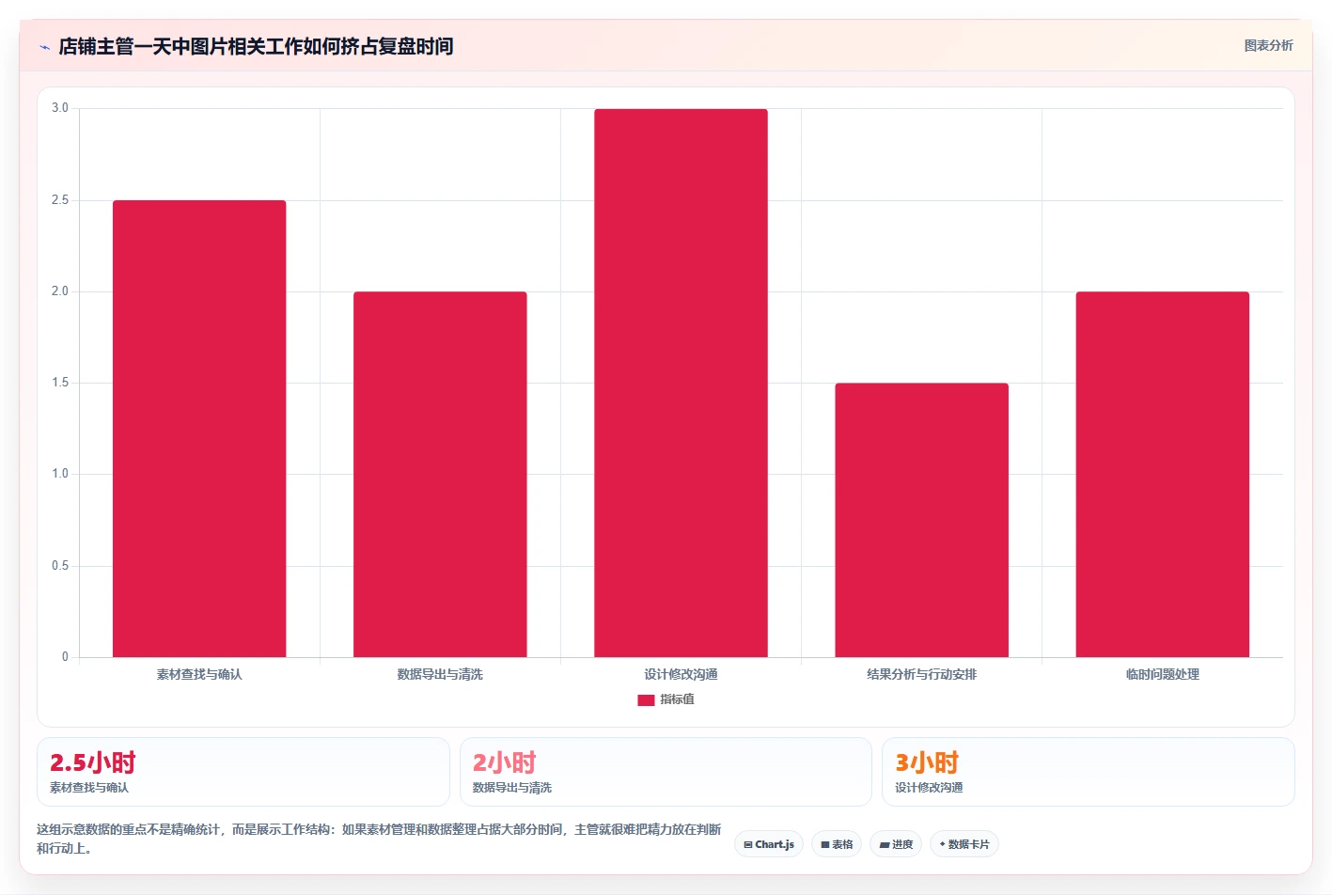
Task: Click the 数据导出与清洗 bar in chart
Action: click(x=440, y=474)
